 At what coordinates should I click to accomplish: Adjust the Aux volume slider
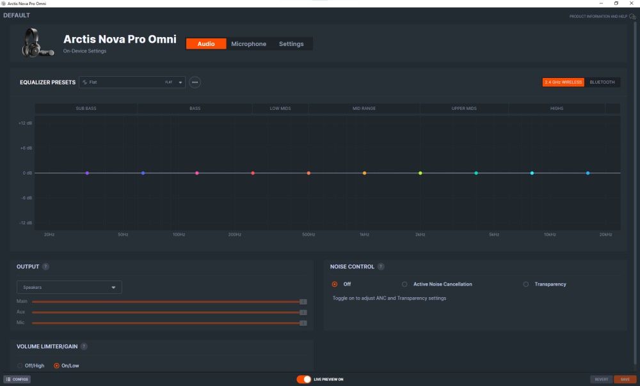170,313
